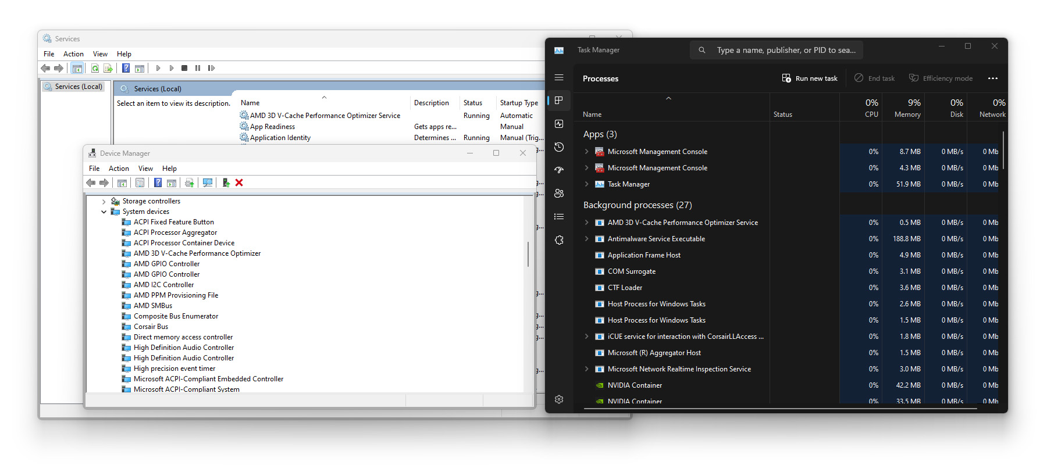
Task: Select Services (Local) tree node
Action: click(x=73, y=87)
